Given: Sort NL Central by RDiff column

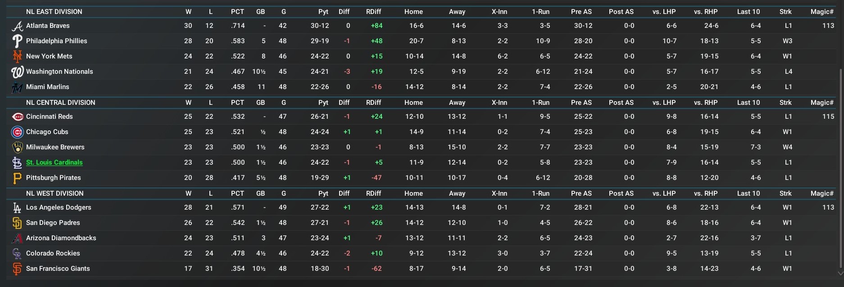Looking at the screenshot, I should coord(373,103).
